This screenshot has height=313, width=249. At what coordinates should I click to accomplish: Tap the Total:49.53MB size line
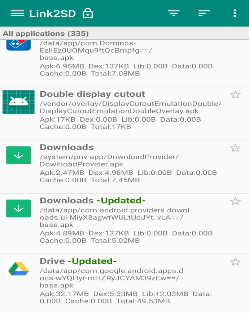(105, 301)
